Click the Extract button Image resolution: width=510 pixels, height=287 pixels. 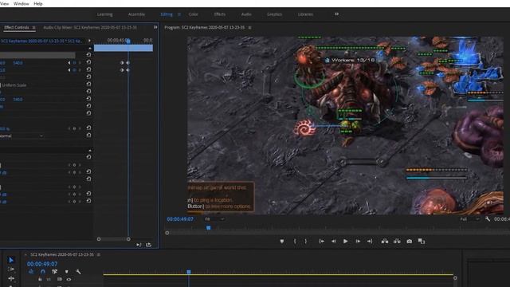tap(397, 242)
